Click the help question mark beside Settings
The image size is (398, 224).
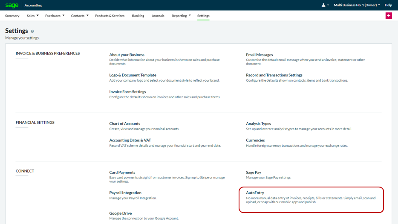coord(32,31)
